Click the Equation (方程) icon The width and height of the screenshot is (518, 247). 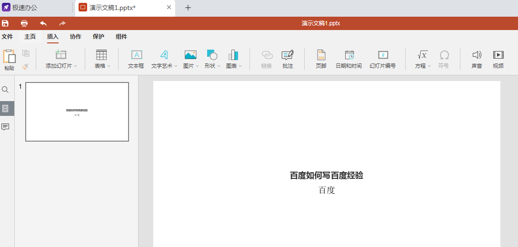click(422, 54)
